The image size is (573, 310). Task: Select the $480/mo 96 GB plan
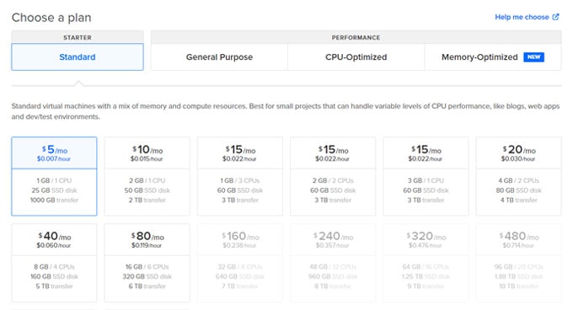point(518,263)
